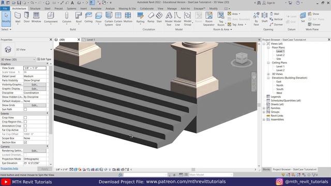Open the View ribbon tab
The image size is (331, 186).
160,8
